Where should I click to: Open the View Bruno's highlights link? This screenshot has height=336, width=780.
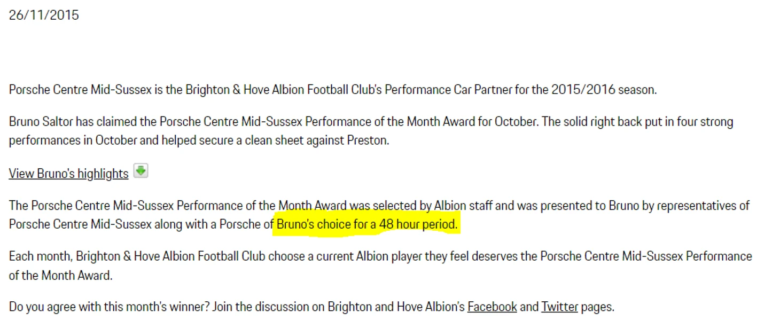pyautogui.click(x=69, y=174)
